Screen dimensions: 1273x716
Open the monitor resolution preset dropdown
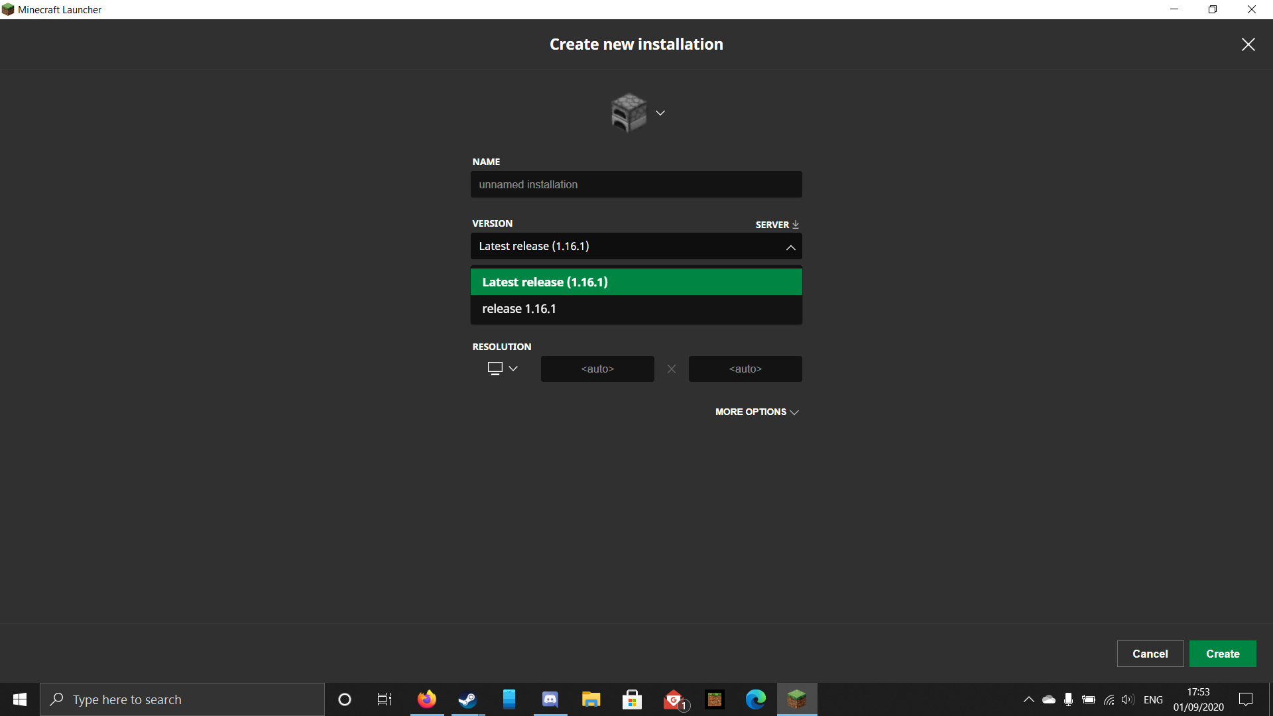pos(502,369)
